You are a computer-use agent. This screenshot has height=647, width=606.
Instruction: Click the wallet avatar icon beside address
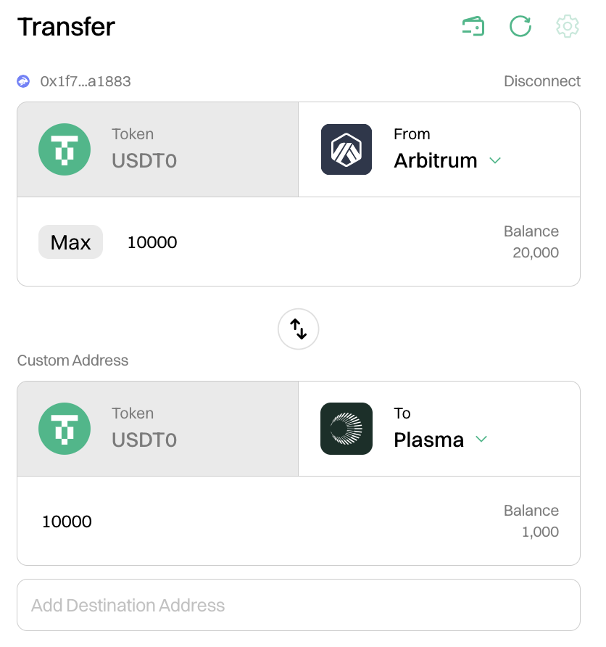[23, 81]
